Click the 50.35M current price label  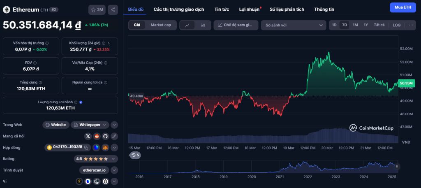(x=406, y=83)
